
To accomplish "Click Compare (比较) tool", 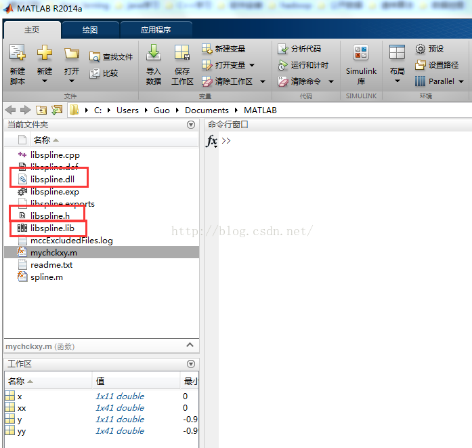I will click(x=104, y=73).
